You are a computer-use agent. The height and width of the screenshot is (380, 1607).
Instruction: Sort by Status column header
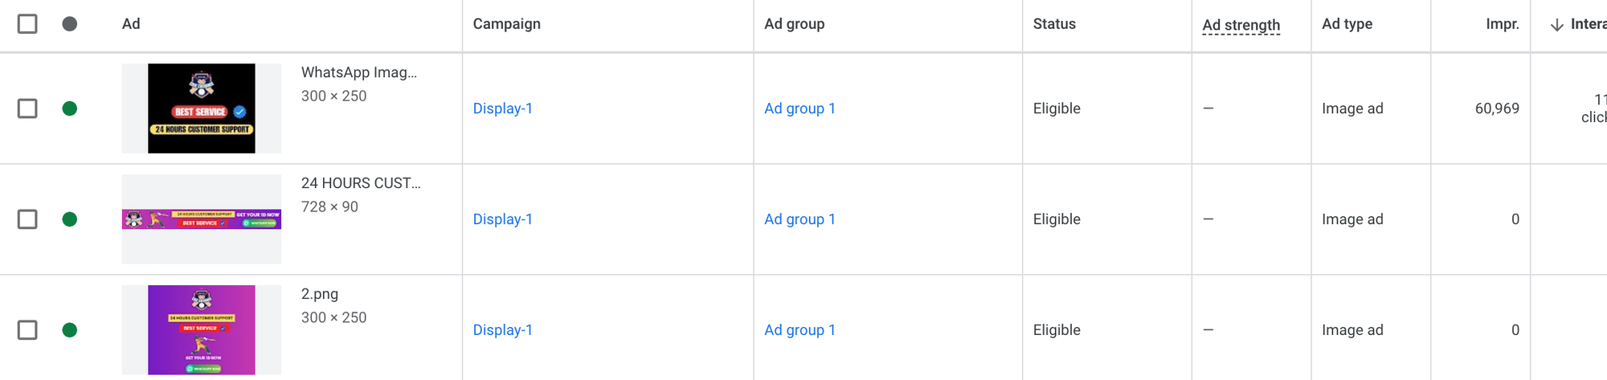[x=1054, y=24]
